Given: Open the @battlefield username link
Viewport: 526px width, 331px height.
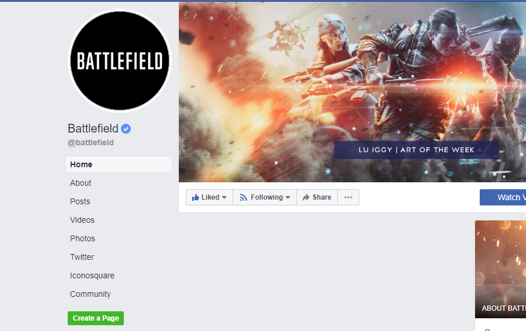Looking at the screenshot, I should coord(91,142).
